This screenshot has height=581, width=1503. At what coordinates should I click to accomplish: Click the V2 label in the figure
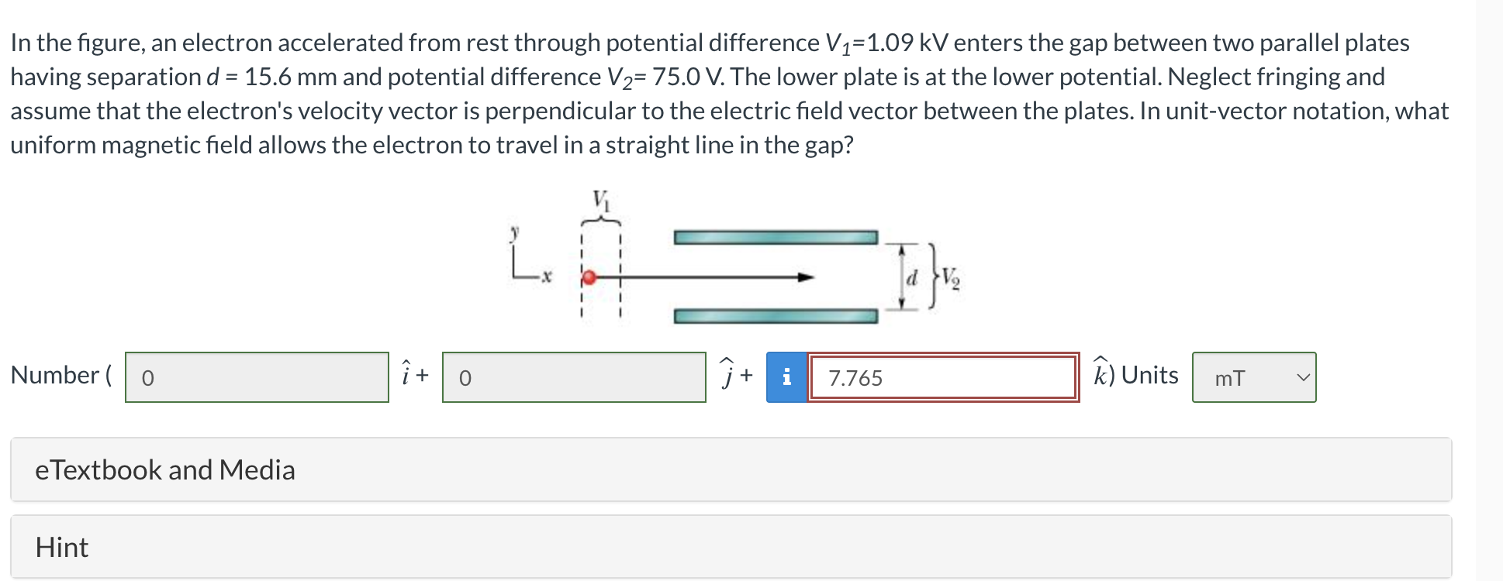(x=951, y=276)
